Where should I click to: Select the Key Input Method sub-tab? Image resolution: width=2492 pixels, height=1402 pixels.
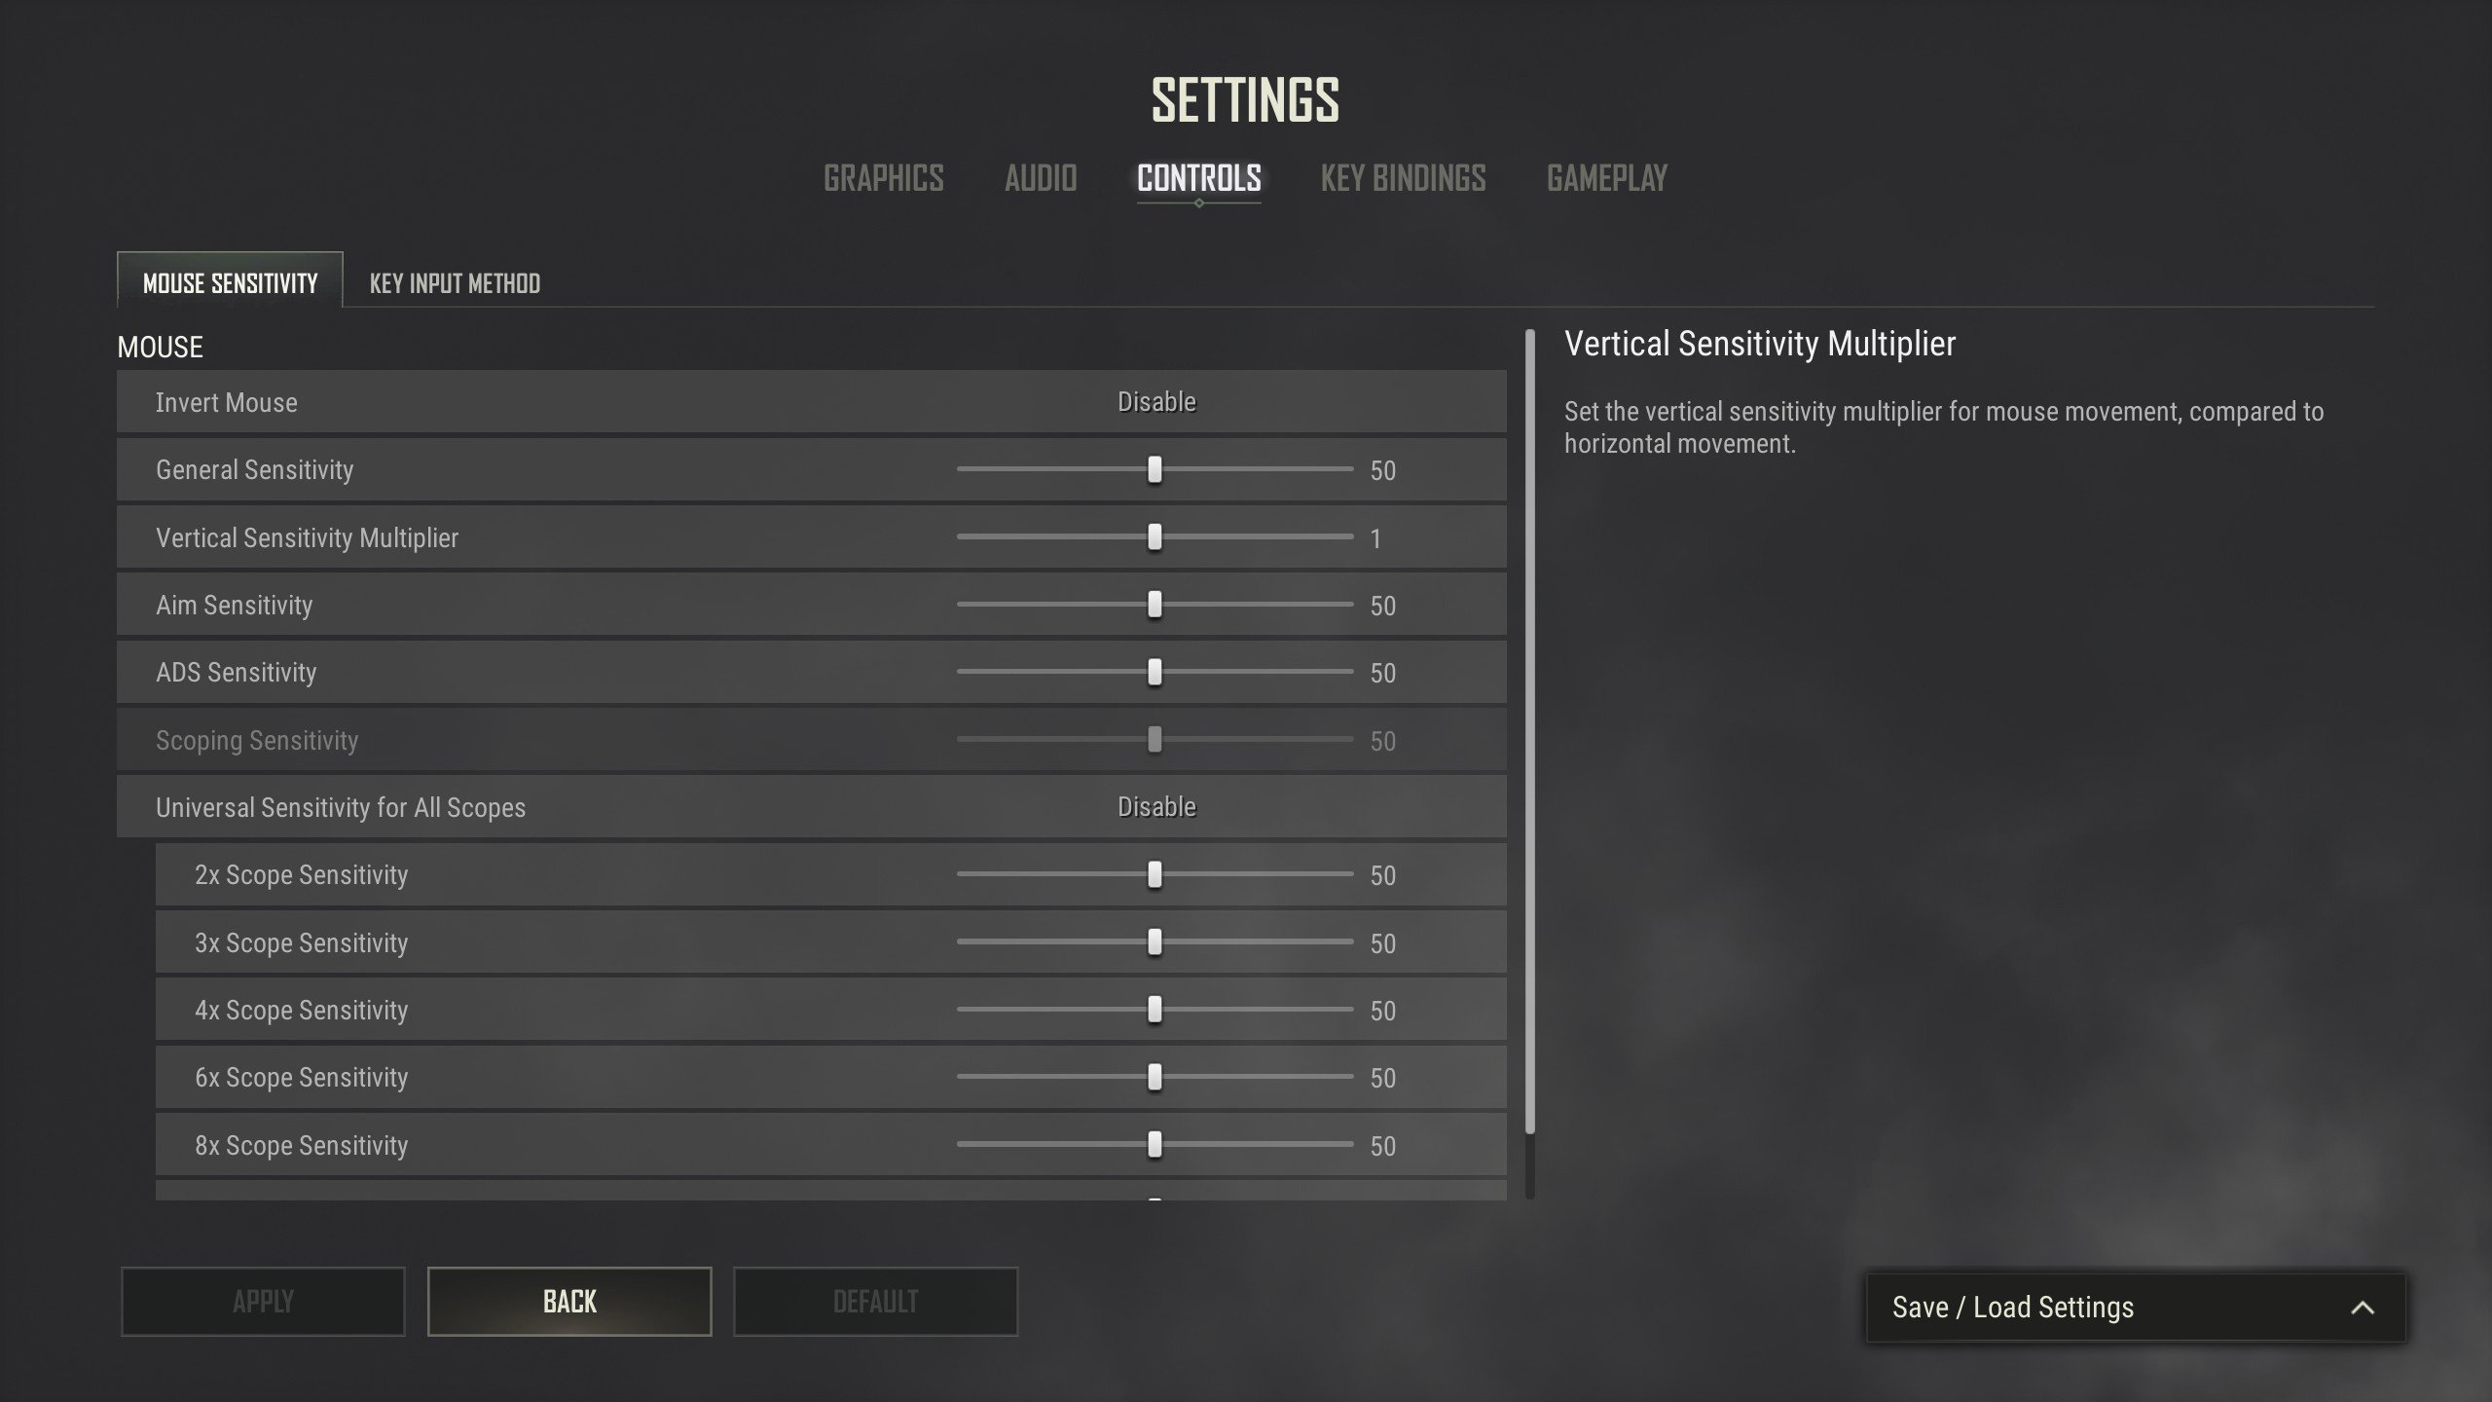coord(455,283)
